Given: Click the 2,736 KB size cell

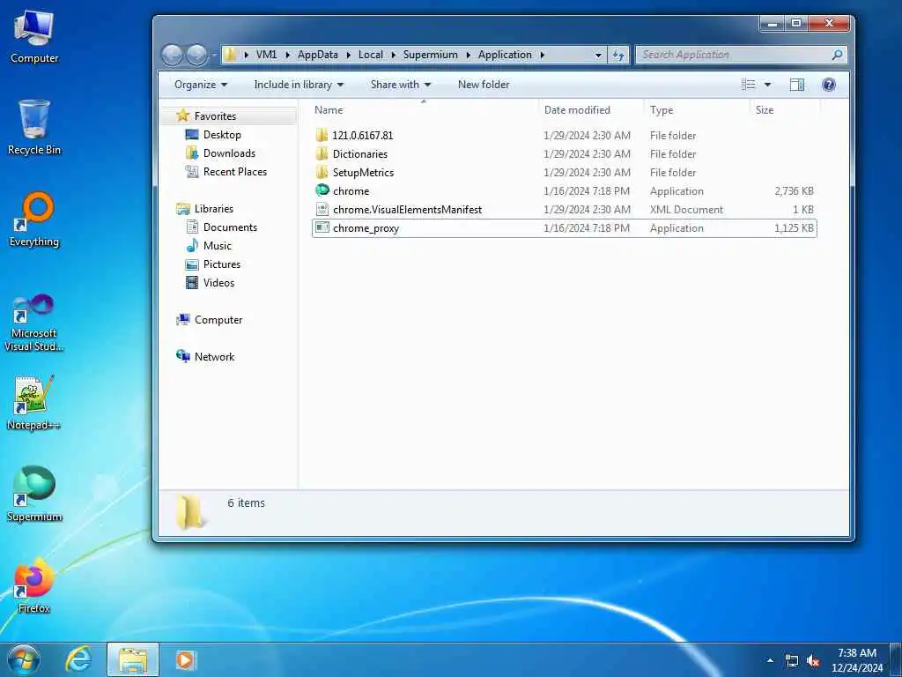Looking at the screenshot, I should click(x=794, y=190).
